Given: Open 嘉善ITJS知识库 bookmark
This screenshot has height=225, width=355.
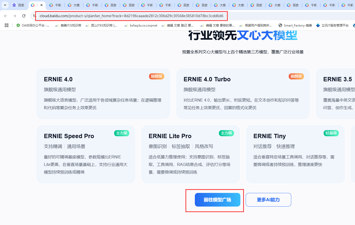Looking at the screenshot, I should 68,25.
